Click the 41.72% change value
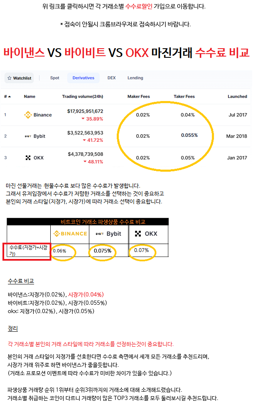The height and width of the screenshot is (412, 253). click(x=93, y=140)
